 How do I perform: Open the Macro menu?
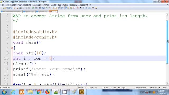[x=53, y=5]
